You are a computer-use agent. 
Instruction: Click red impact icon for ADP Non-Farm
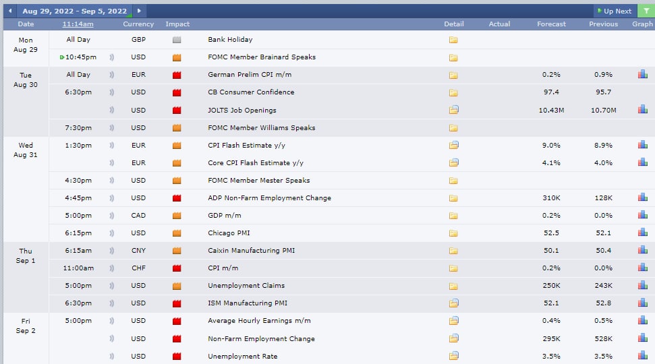[177, 198]
